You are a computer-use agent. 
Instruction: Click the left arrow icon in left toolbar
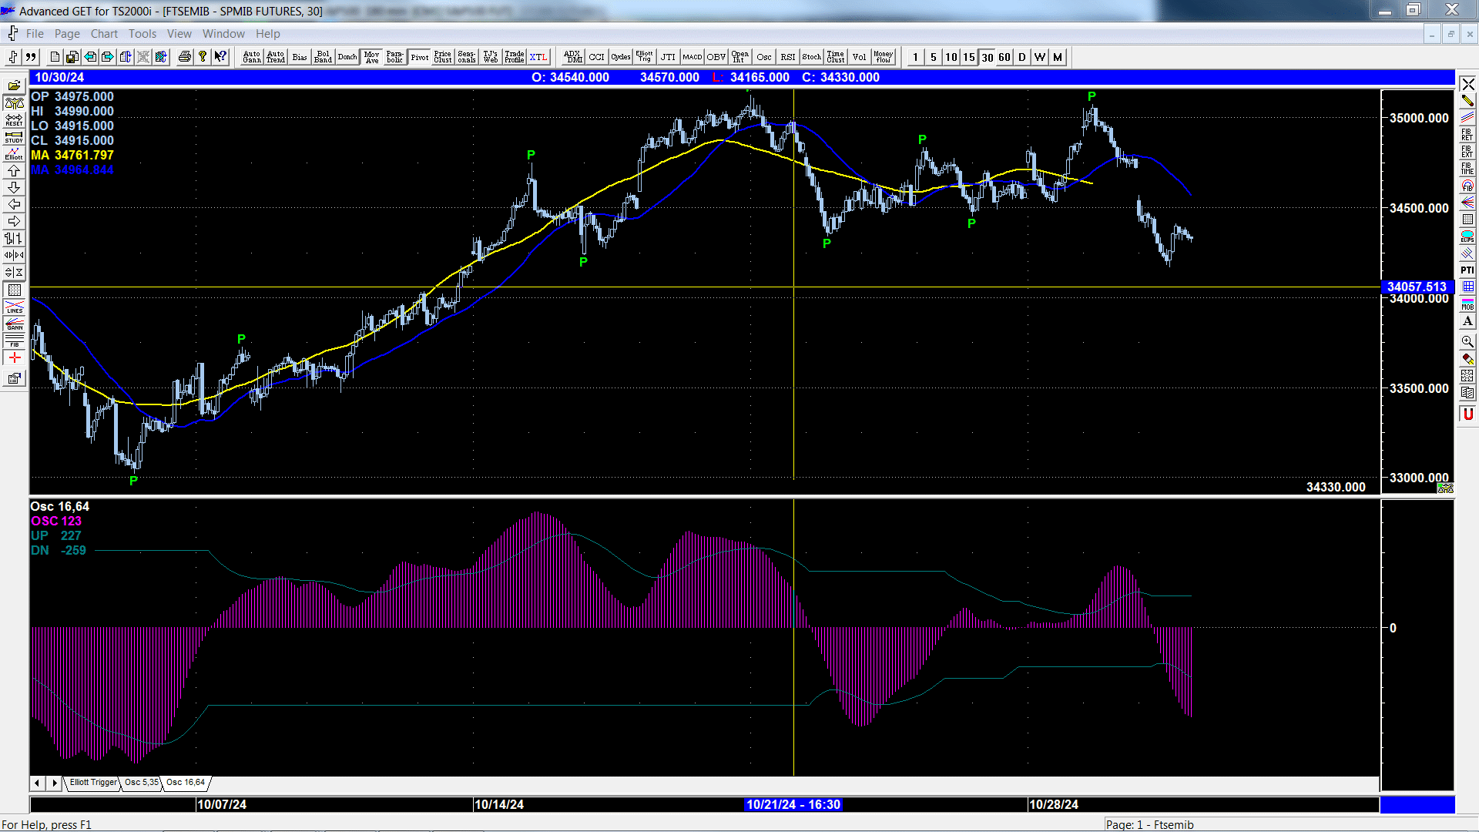(x=14, y=205)
